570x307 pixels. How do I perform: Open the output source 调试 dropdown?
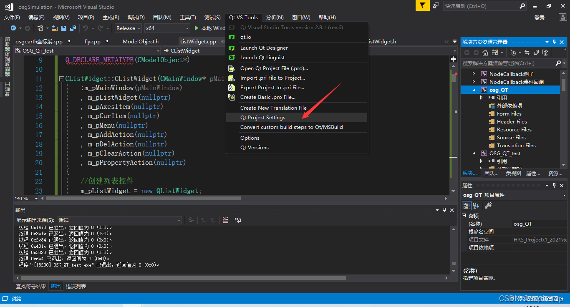tap(119, 220)
